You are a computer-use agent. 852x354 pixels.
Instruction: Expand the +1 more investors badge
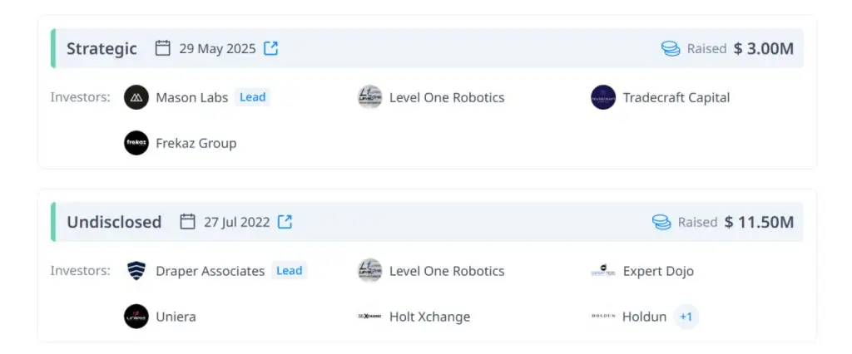point(686,317)
